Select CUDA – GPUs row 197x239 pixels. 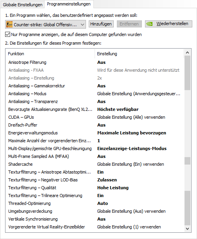(x=95, y=117)
